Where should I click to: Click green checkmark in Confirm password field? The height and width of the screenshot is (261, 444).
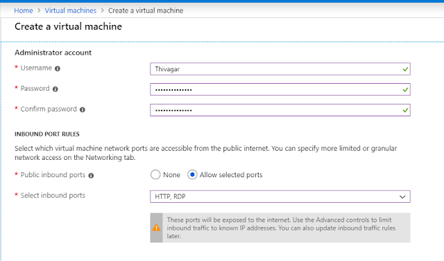click(405, 110)
